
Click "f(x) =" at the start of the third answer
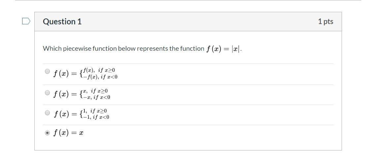[x=65, y=115]
